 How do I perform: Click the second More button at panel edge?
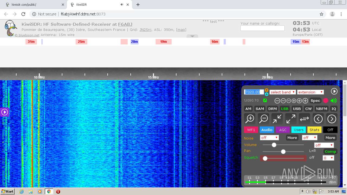point(330,138)
